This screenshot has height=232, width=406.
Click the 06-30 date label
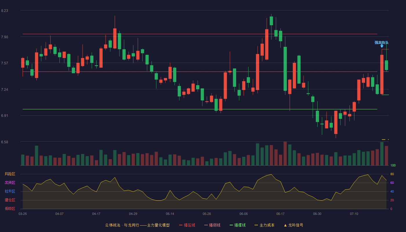click(x=317, y=214)
